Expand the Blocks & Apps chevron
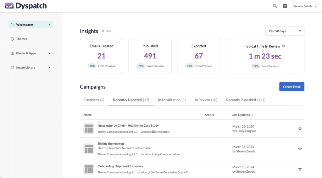 pos(49,53)
